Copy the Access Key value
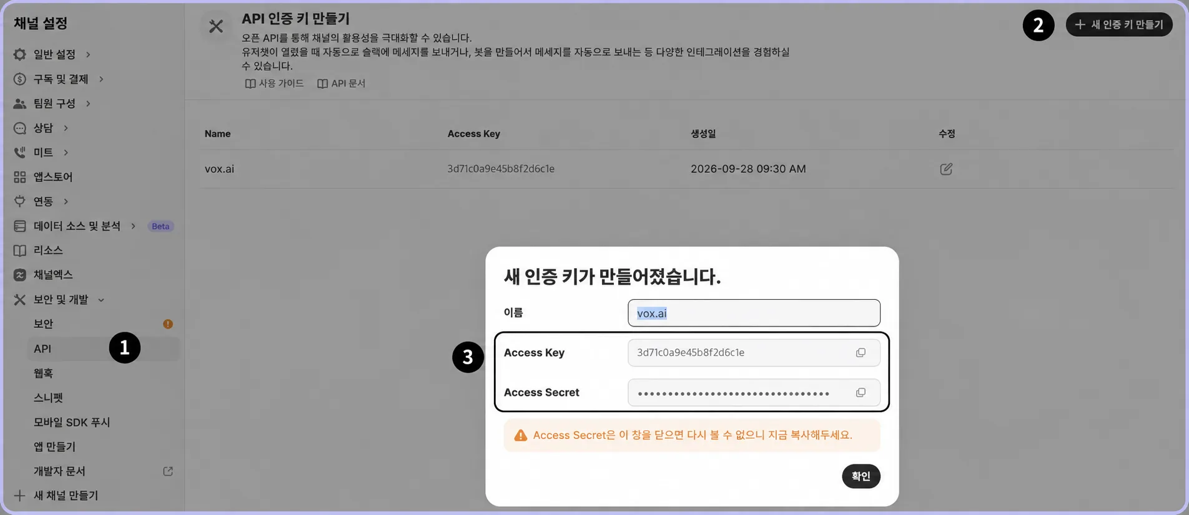The width and height of the screenshot is (1189, 515). 861,353
